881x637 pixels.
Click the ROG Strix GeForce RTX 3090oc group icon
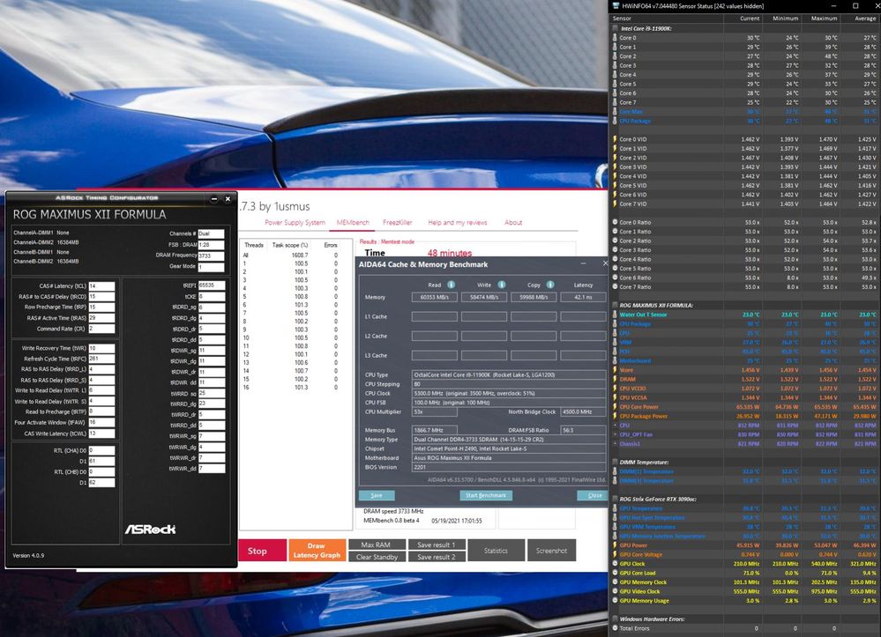click(x=616, y=499)
